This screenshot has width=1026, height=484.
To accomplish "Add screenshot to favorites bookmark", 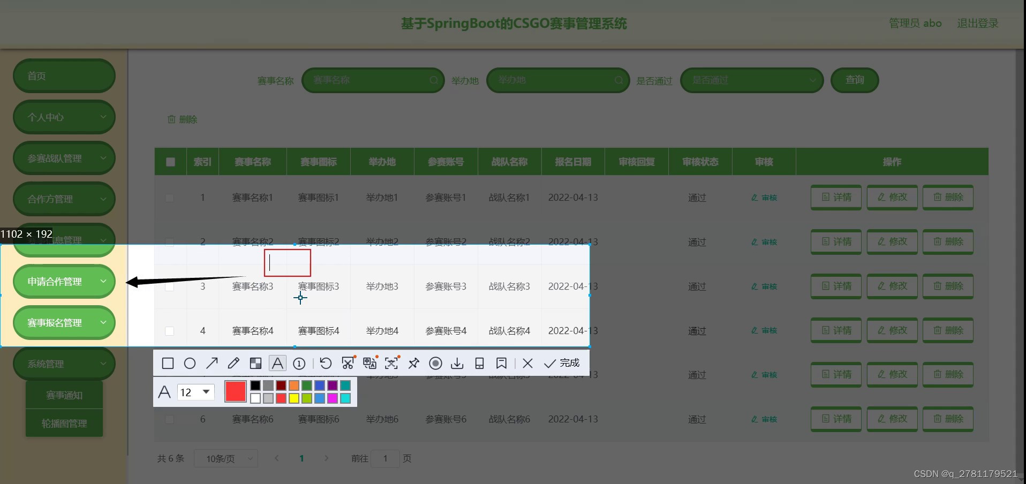I will [x=501, y=364].
